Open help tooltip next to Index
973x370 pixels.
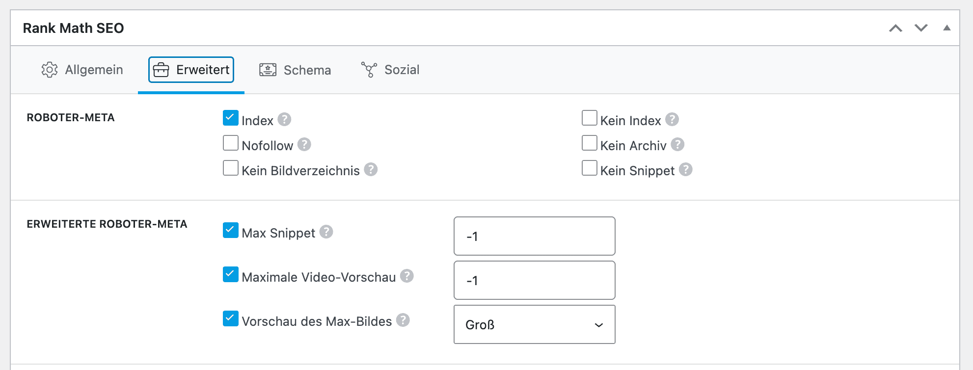pyautogui.click(x=284, y=120)
